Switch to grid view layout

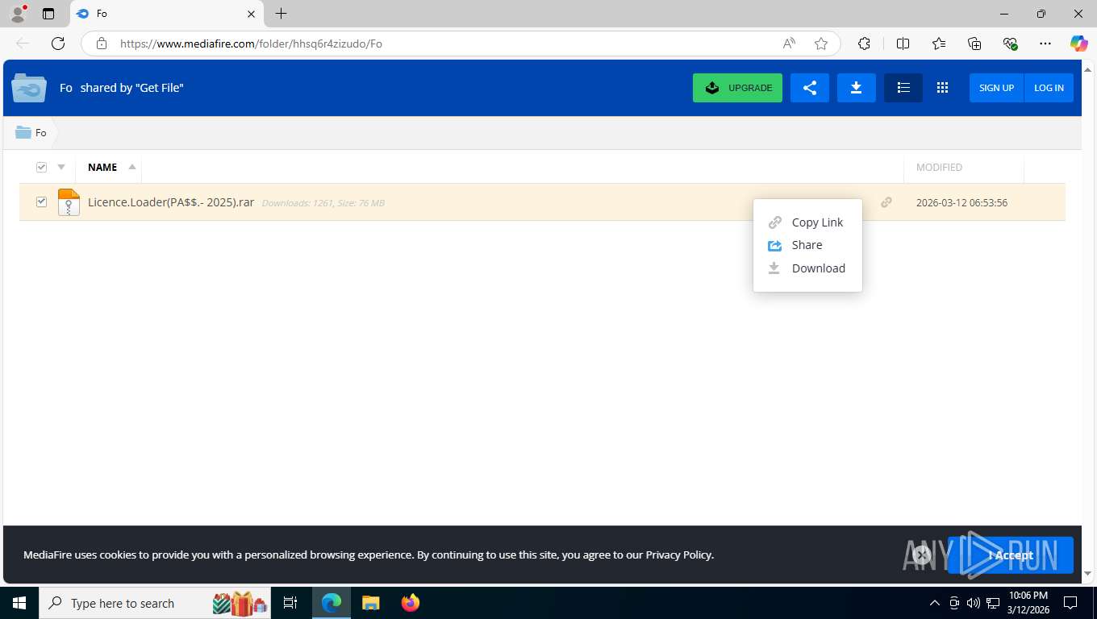942,88
